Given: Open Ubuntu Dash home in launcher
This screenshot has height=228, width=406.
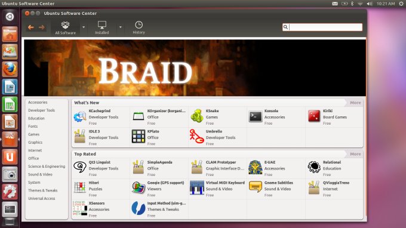Looking at the screenshot, I should [x=10, y=17].
